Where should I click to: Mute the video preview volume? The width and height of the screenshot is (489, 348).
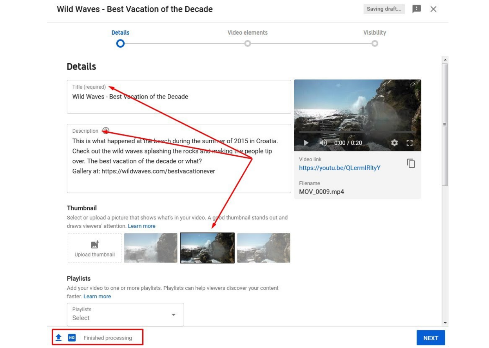(x=323, y=143)
